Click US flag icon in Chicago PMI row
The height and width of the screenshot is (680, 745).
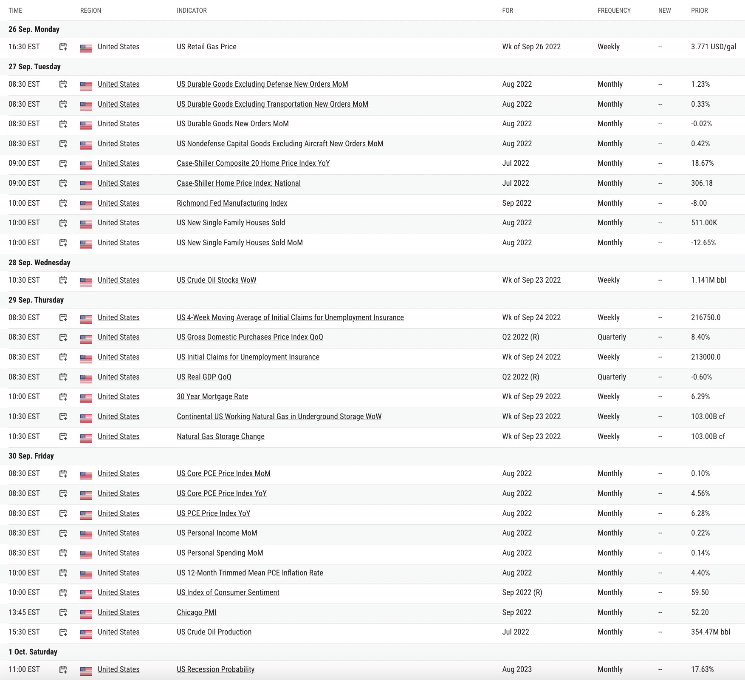point(86,615)
